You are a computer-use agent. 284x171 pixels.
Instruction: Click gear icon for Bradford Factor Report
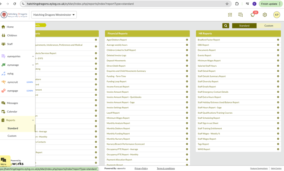click(x=278, y=40)
